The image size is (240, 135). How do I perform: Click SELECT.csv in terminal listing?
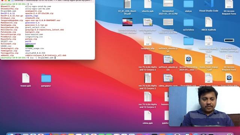(7, 41)
